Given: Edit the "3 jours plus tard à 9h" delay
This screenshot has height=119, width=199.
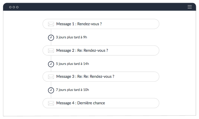Looking at the screenshot, I should coord(71,37).
